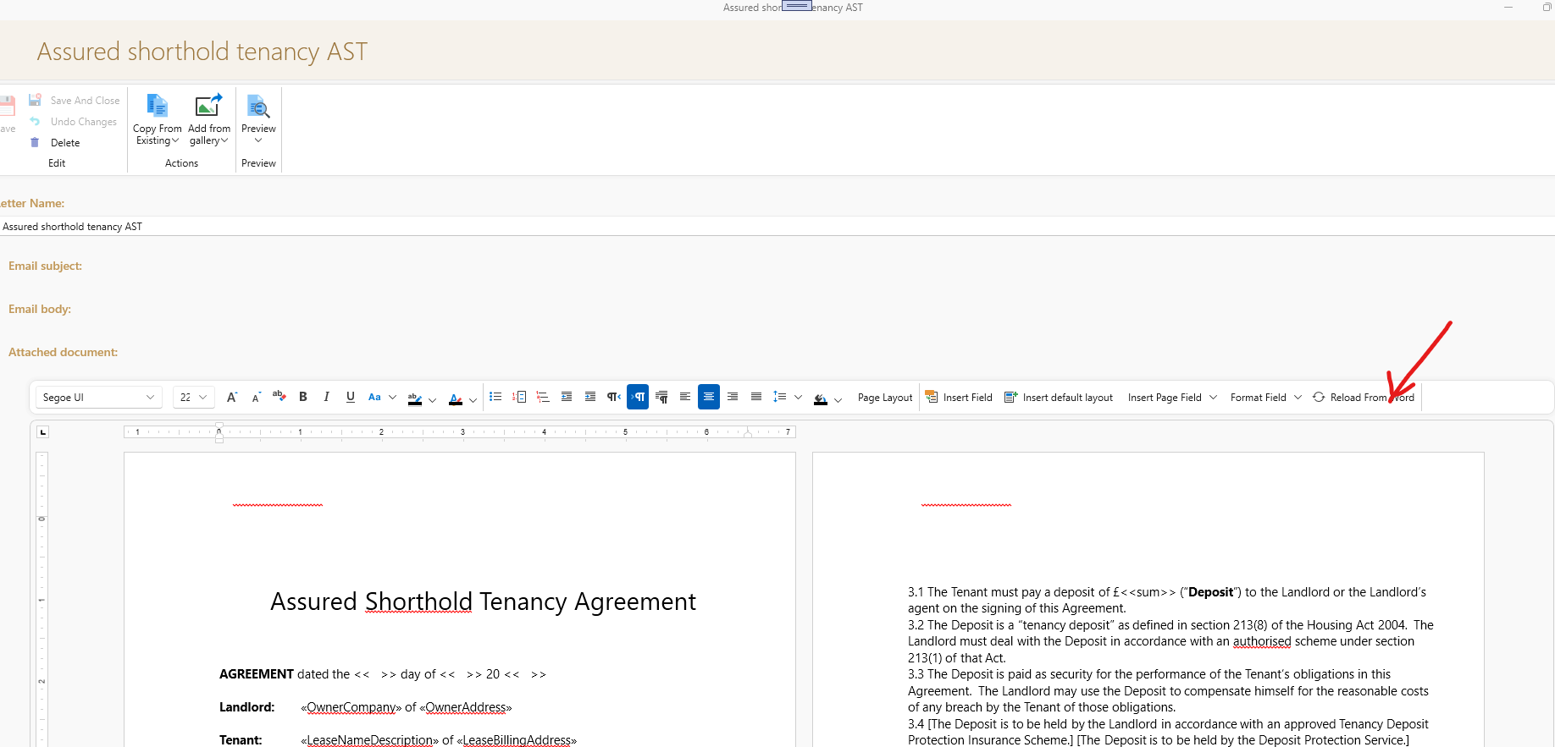
Task: Click the "Assured Shorthold Tenancy Agreement" document heading
Action: click(x=483, y=601)
